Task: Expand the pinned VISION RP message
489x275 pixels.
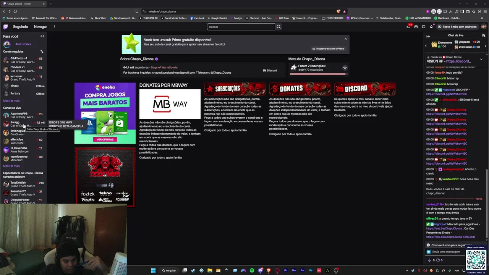Action: pyautogui.click(x=481, y=59)
